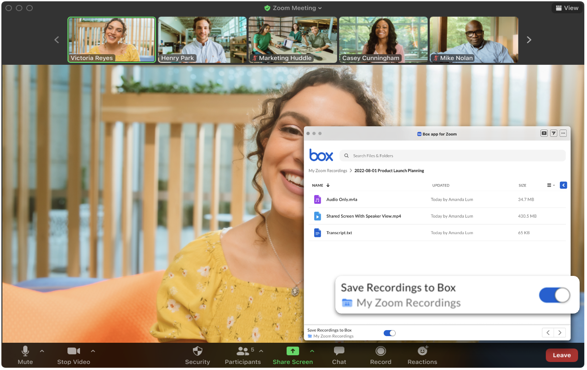Click the NAME column sort arrow
587x370 pixels.
coord(328,185)
